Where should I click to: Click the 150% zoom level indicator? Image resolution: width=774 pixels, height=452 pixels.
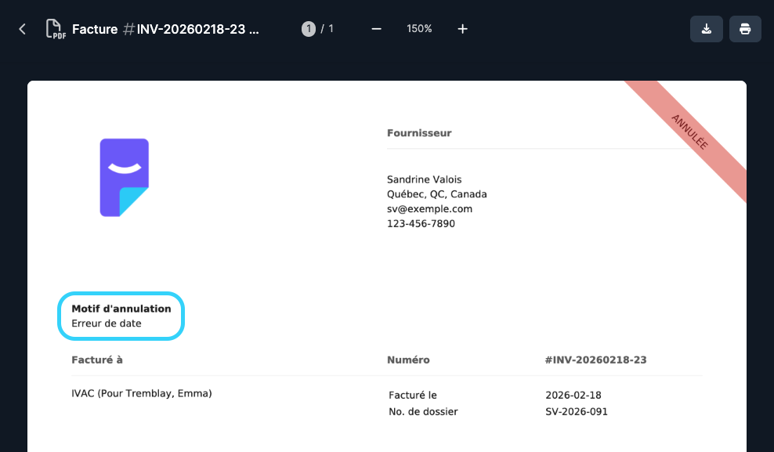419,29
